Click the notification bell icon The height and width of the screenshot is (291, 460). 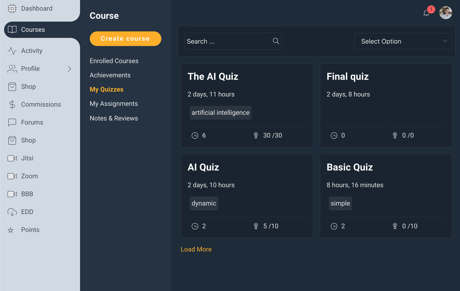point(426,13)
